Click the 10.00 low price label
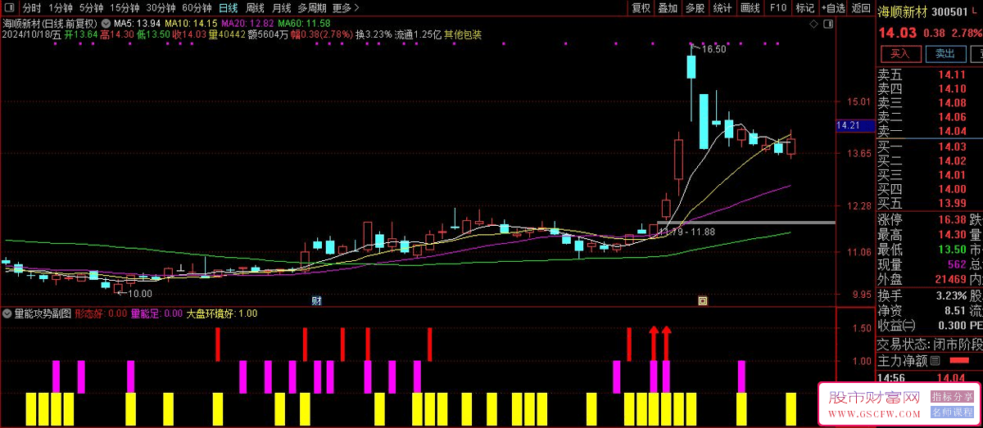This screenshot has height=428, width=983. tap(139, 293)
